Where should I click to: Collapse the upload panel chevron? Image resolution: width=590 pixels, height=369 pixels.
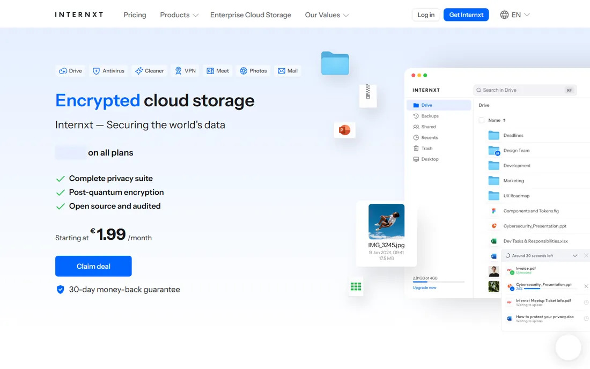575,256
